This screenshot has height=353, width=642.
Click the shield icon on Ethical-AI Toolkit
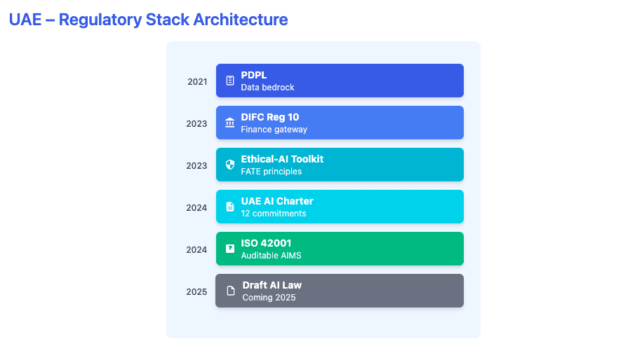[x=230, y=165]
